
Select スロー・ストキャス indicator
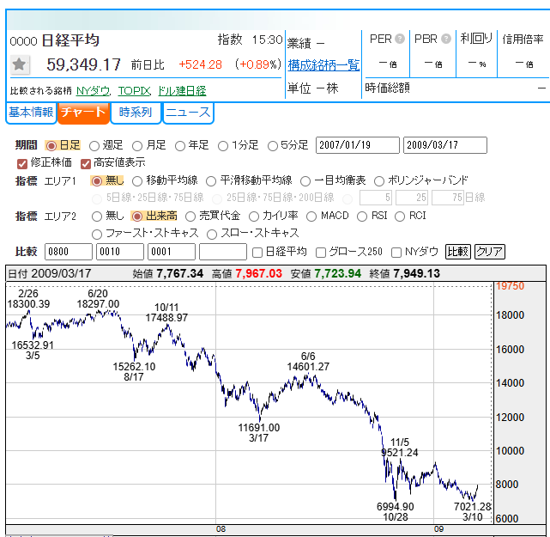(212, 235)
